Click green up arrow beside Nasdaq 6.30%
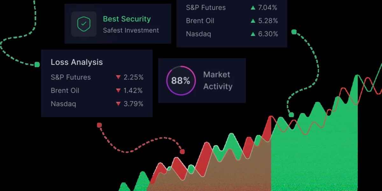This screenshot has height=191, width=382. (253, 34)
